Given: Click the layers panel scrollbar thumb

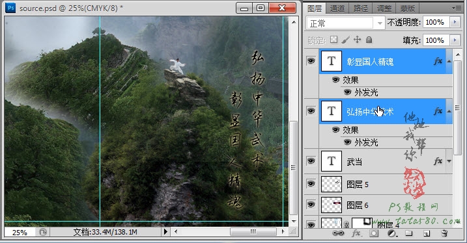Looking at the screenshot, I should click(x=457, y=108).
